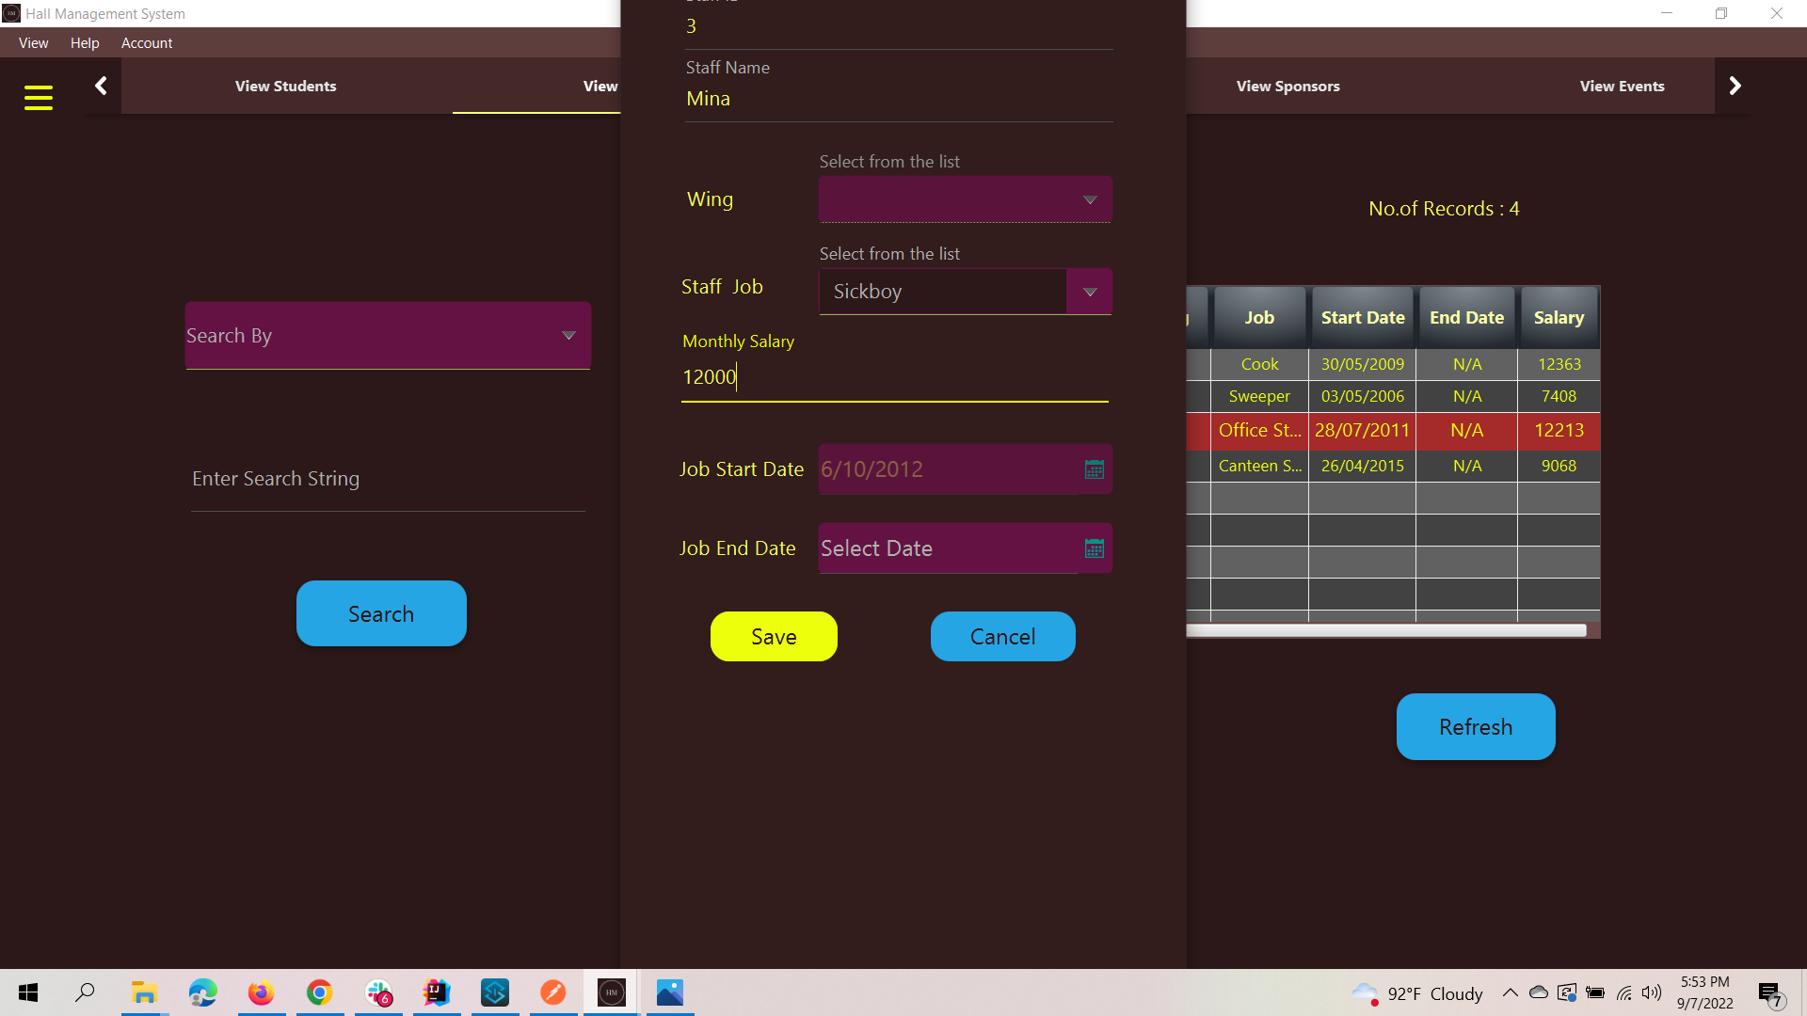
Task: Click the right arrow to scroll tabs
Action: click(x=1735, y=86)
